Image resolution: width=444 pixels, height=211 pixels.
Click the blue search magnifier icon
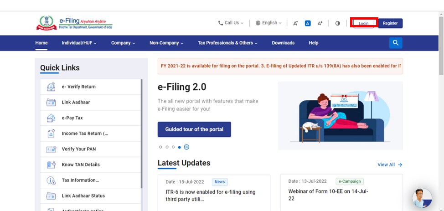click(395, 43)
